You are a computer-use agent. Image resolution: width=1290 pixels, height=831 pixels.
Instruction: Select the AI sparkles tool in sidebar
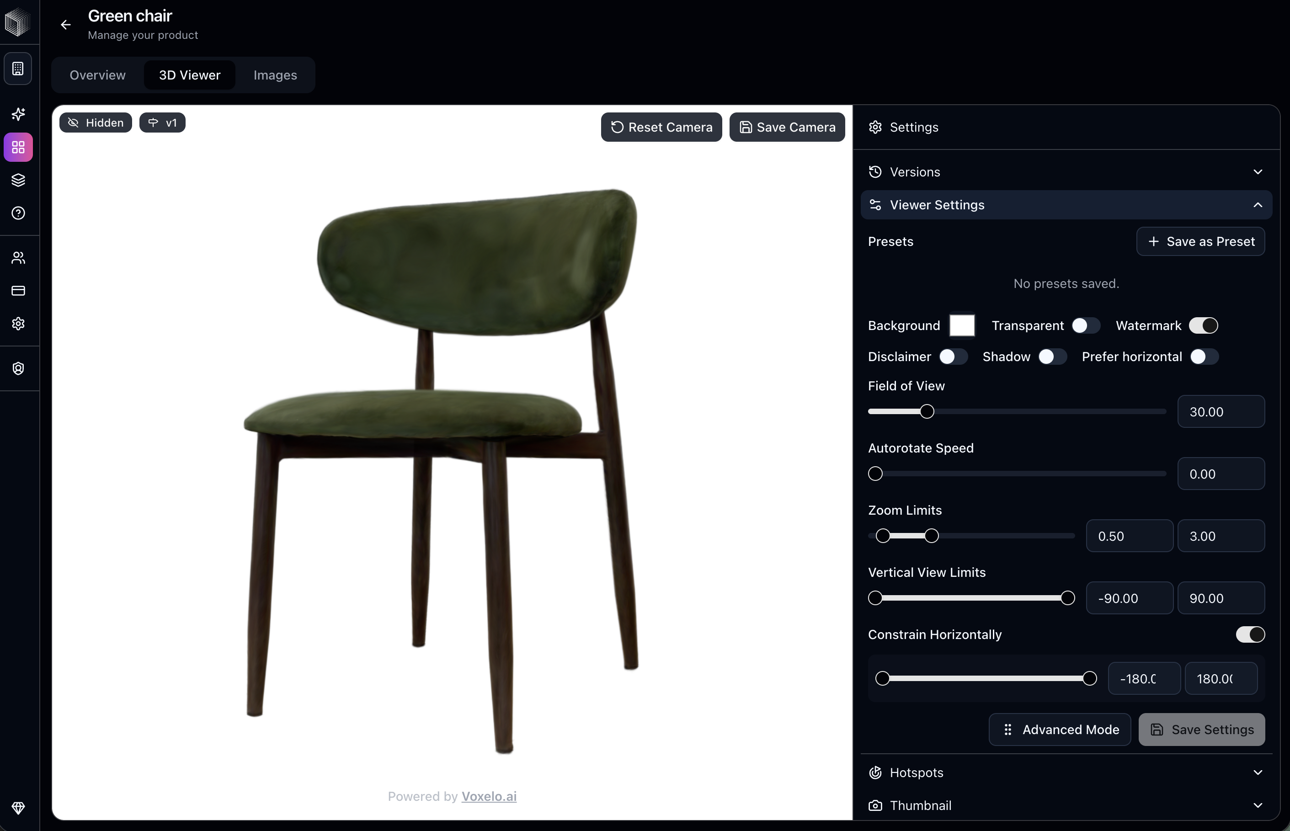tap(18, 114)
